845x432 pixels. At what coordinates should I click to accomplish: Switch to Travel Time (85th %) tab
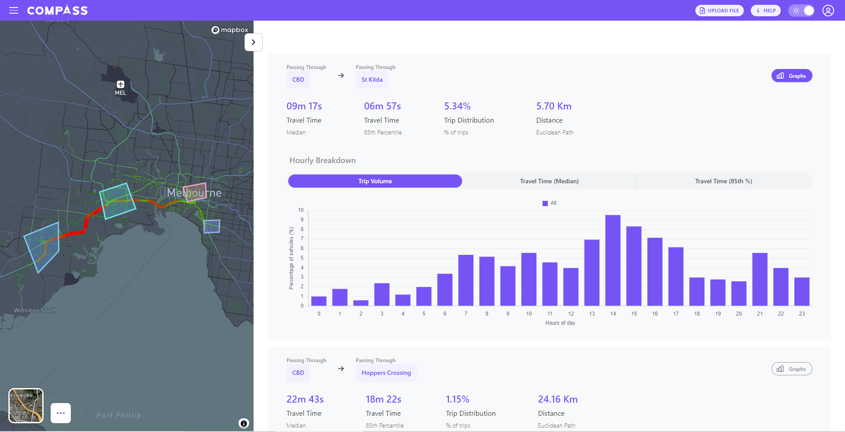(724, 181)
